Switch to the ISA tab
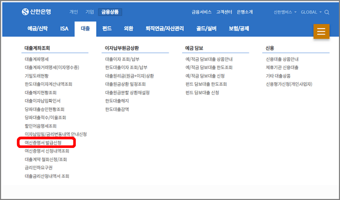This screenshot has width=340, height=200. click(64, 28)
